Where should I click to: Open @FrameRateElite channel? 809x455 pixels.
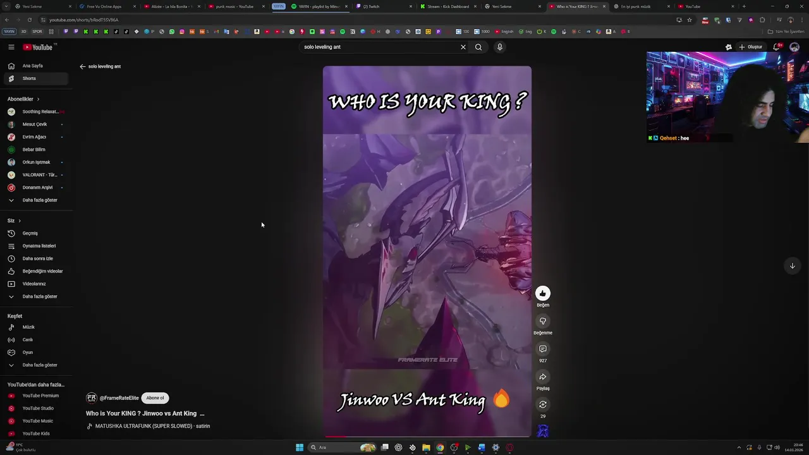pos(119,398)
